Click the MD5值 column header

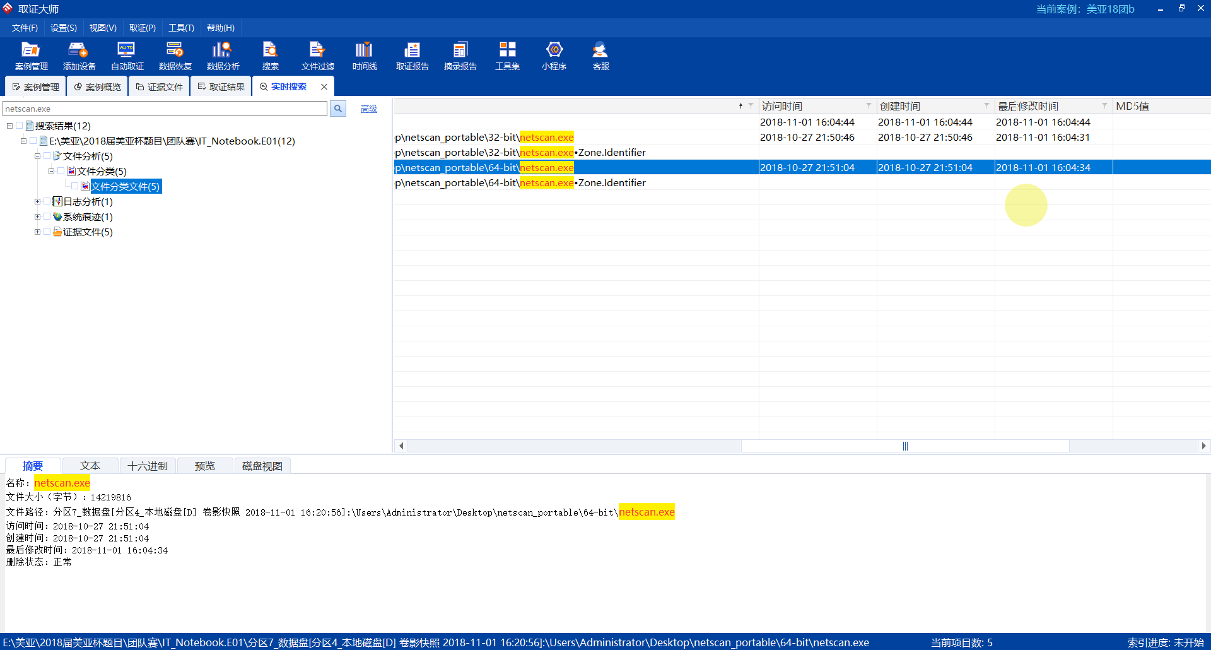[x=1162, y=105]
